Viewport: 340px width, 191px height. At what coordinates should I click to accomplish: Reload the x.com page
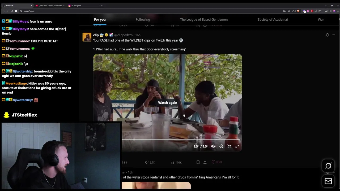pyautogui.click(x=12, y=11)
